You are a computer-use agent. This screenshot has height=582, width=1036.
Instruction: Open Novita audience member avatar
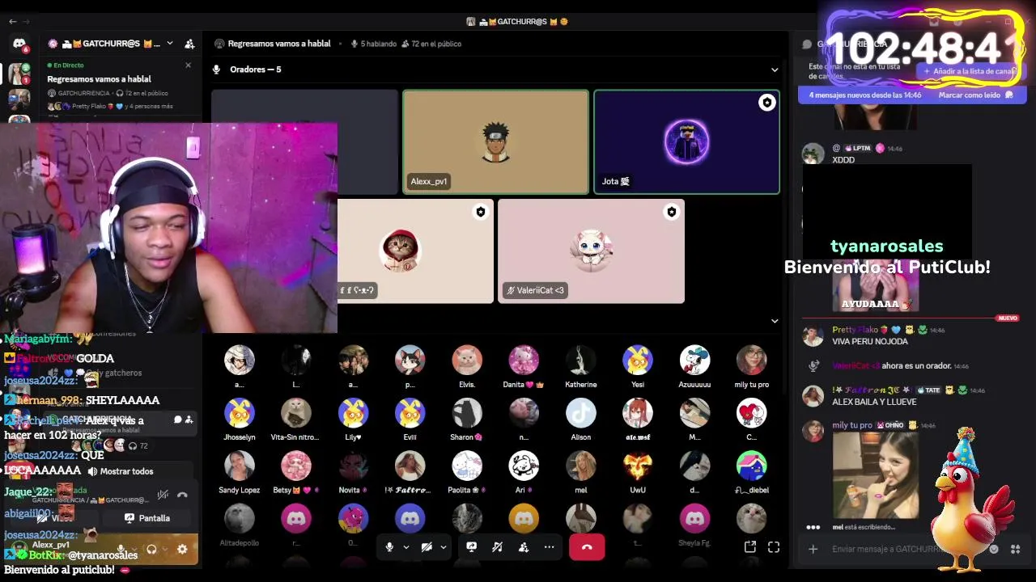(x=353, y=466)
